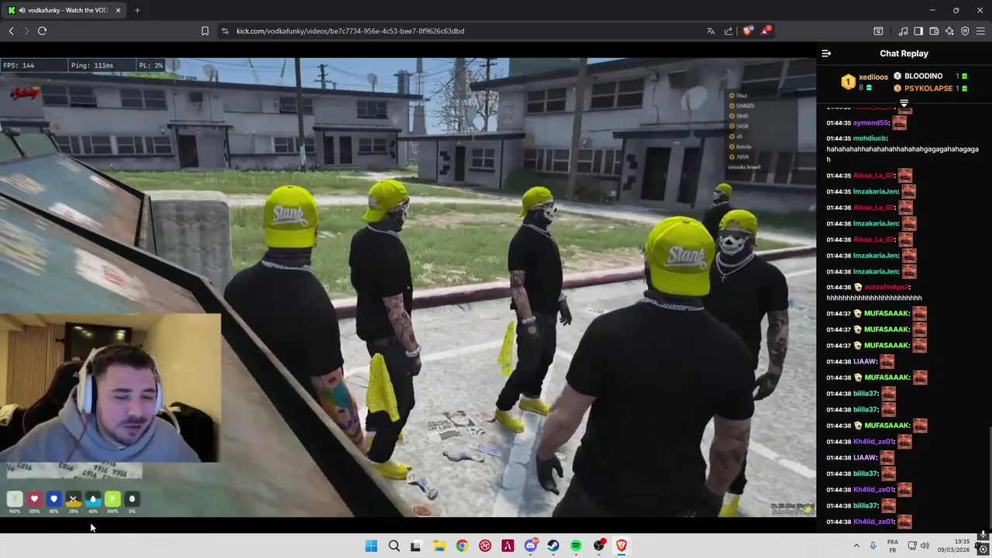
Task: Go back using the browser back arrow
Action: pyautogui.click(x=11, y=31)
